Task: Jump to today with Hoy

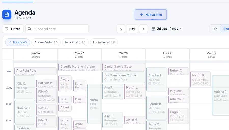Action: pos(132,29)
